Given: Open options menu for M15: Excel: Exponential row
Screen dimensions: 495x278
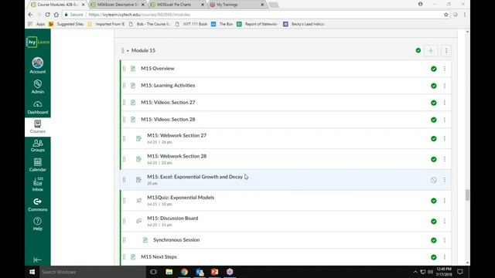Looking at the screenshot, I should click(445, 180).
